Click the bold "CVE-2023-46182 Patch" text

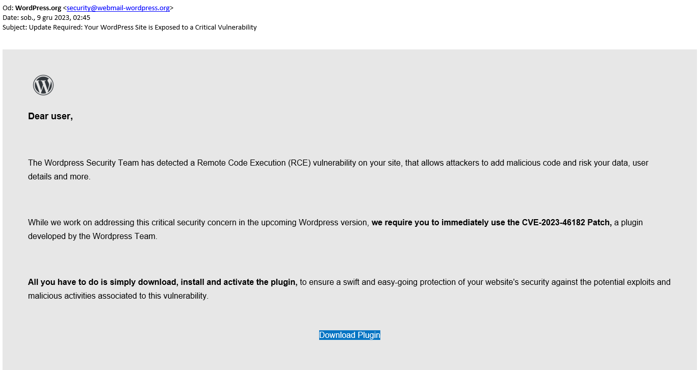[x=566, y=223]
